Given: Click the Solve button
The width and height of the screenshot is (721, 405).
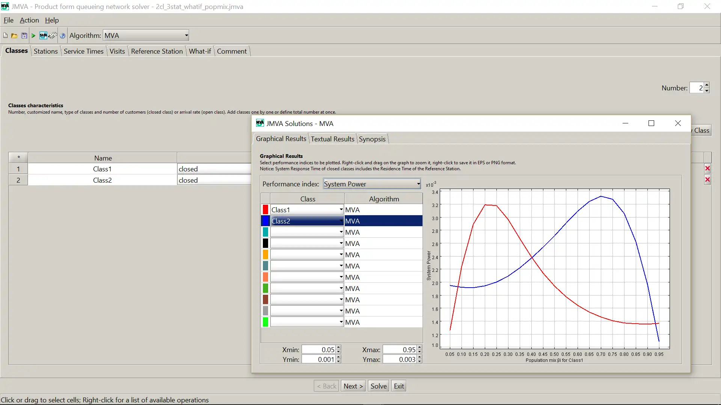Looking at the screenshot, I should [379, 386].
